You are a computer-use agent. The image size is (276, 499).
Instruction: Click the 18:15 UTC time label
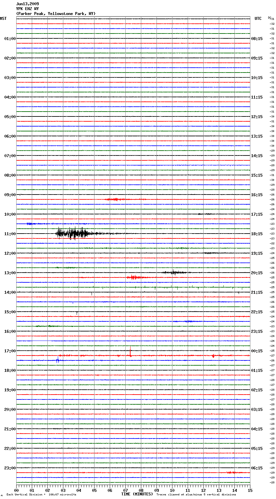tap(257, 234)
